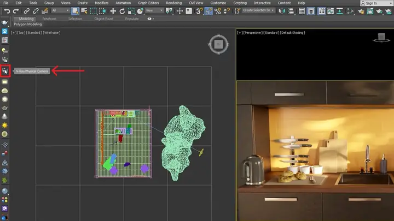The height and width of the screenshot is (221, 394).
Task: Open the [Perspective] view label menu
Action: pos(253,33)
